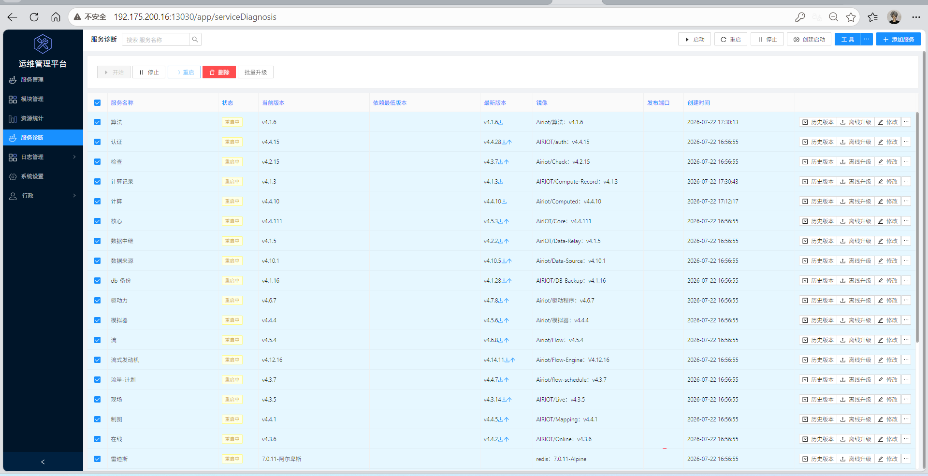Open 系统设置 in sidebar
Viewport: 928px width, 476px height.
click(x=43, y=176)
